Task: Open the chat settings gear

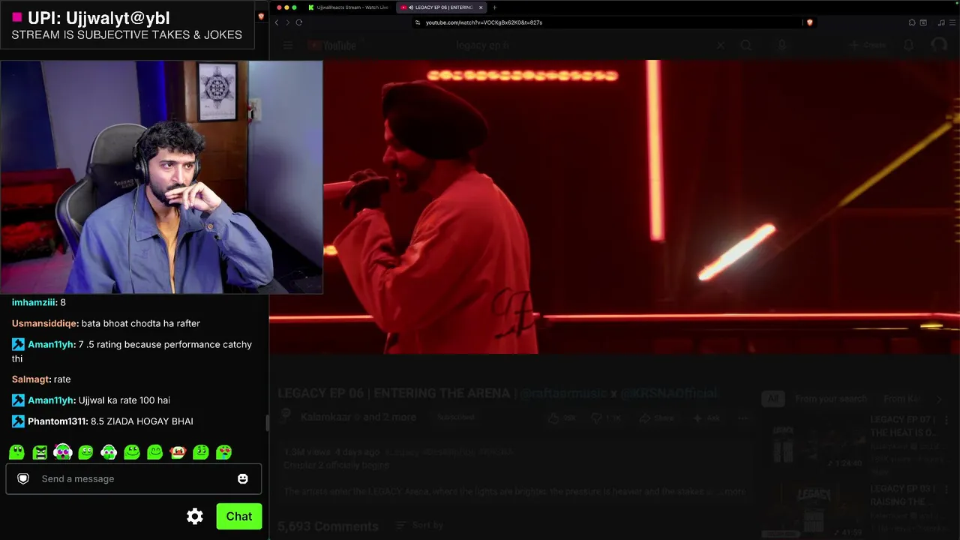Action: point(195,516)
